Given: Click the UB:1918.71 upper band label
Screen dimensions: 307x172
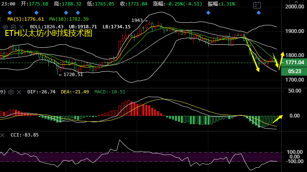Looking at the screenshot, I should point(83,26).
